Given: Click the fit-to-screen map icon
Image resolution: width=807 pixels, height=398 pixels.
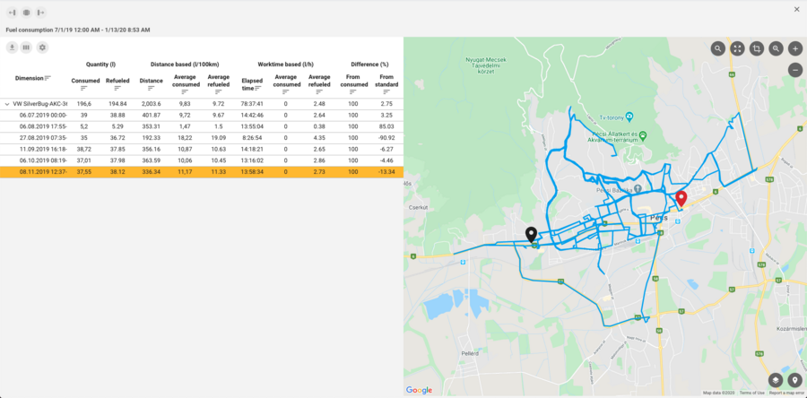Looking at the screenshot, I should (x=737, y=49).
